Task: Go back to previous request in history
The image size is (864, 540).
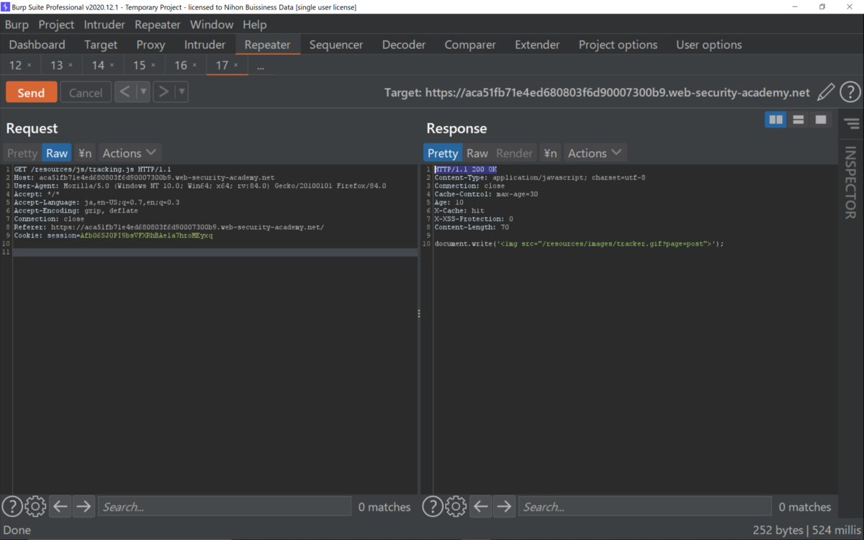Action: pyautogui.click(x=125, y=91)
